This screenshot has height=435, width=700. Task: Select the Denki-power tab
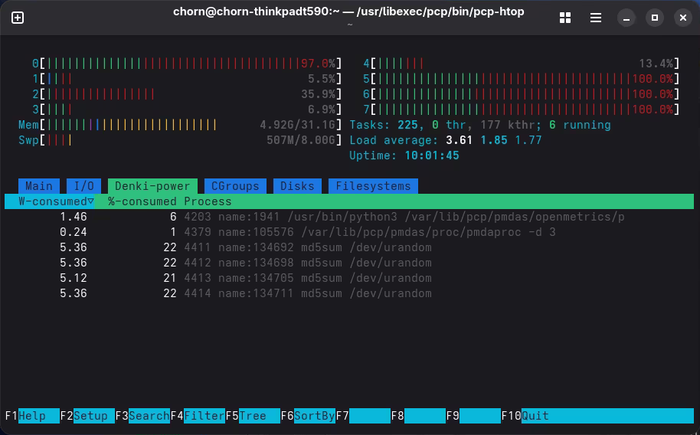pyautogui.click(x=152, y=186)
